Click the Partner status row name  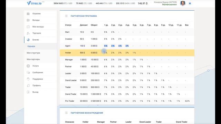(68, 66)
